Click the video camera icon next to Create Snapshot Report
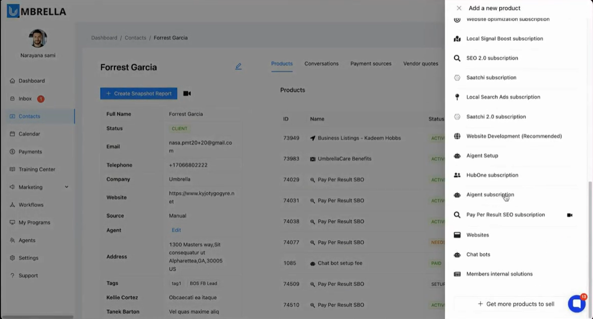 (x=187, y=94)
